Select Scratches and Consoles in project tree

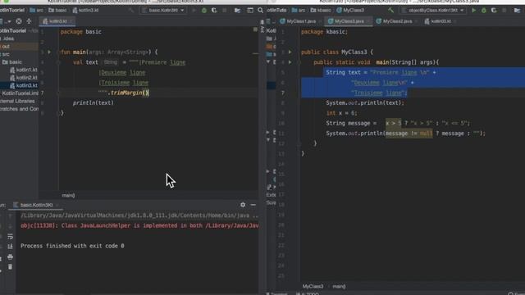19,109
